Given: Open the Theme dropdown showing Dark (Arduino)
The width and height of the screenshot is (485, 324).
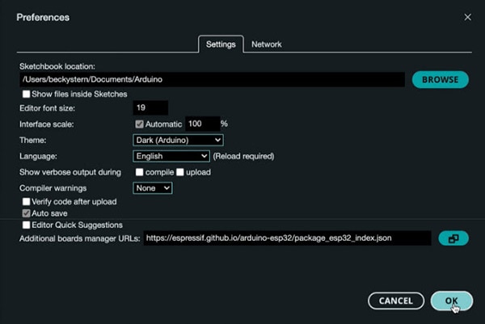Looking at the screenshot, I should click(x=178, y=140).
